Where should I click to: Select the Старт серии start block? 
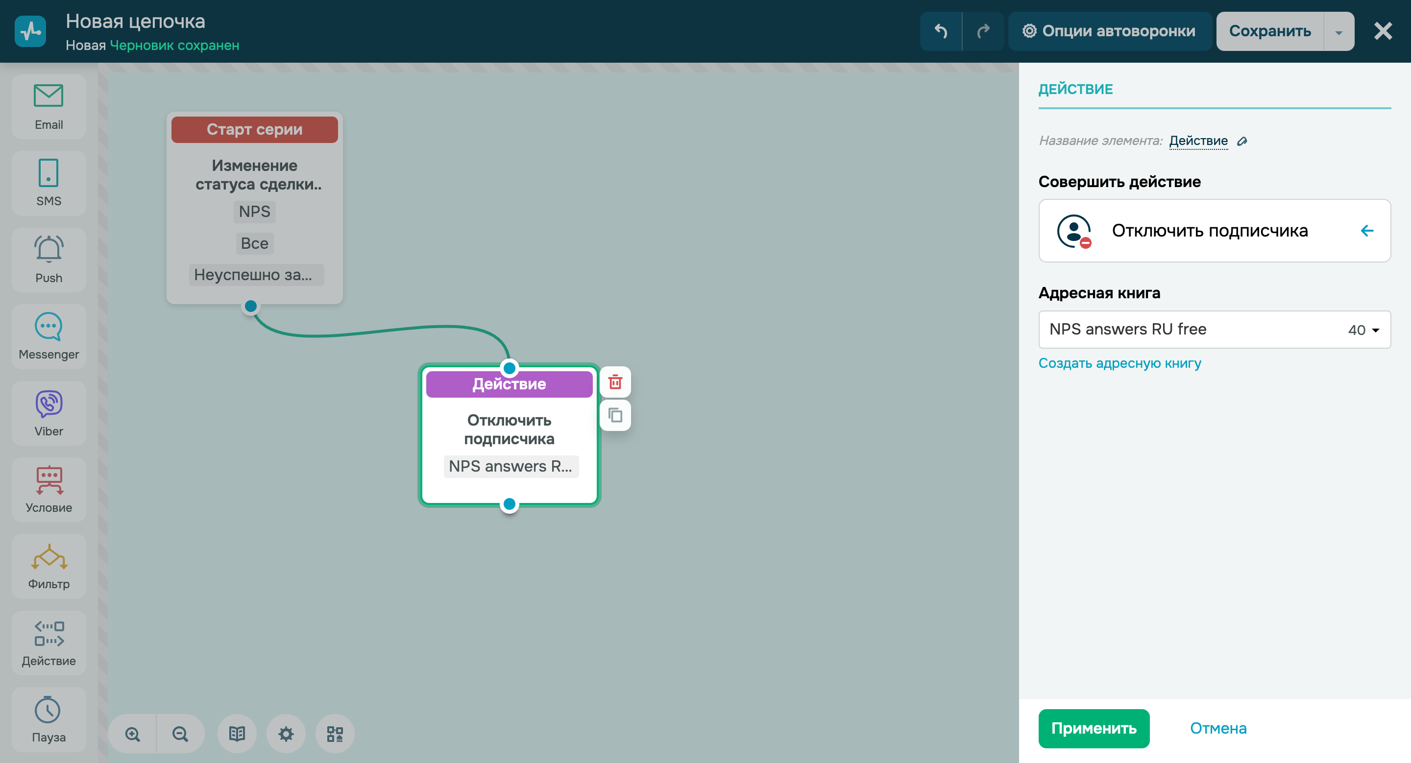[254, 130]
